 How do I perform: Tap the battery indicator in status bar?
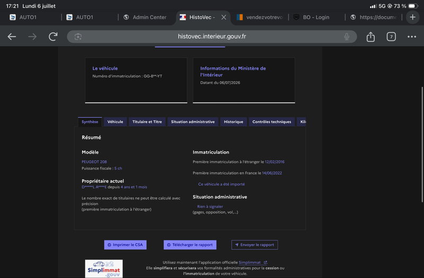point(413,6)
